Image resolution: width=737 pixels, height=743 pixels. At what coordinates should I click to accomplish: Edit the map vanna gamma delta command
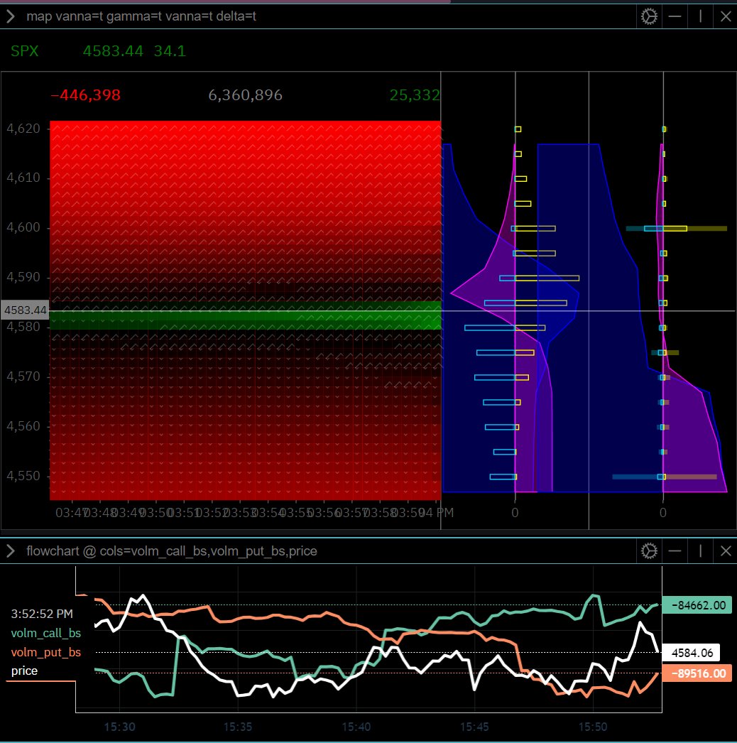tap(141, 16)
